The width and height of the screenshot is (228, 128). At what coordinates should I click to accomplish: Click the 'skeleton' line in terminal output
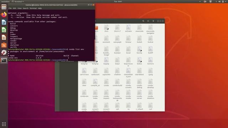[x=14, y=45]
